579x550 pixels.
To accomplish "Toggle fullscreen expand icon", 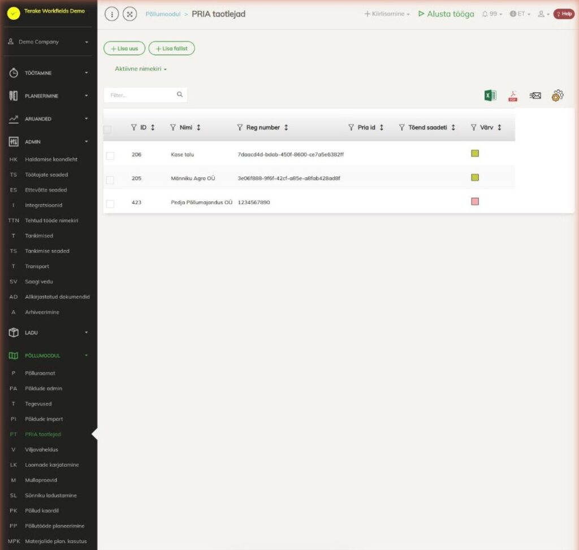I will pyautogui.click(x=129, y=14).
